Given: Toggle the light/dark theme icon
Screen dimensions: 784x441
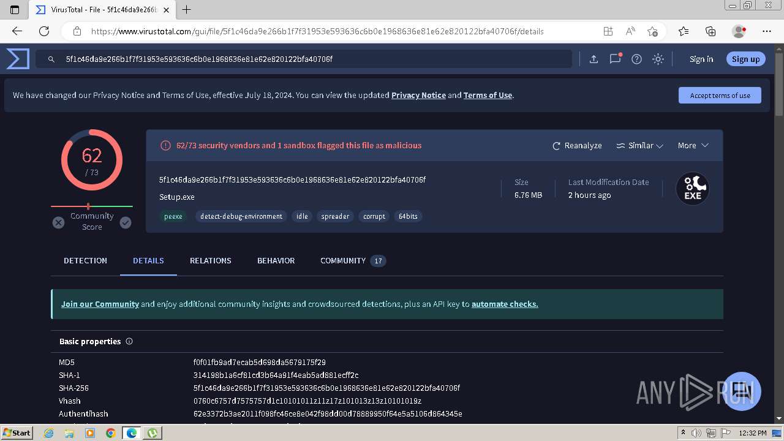Looking at the screenshot, I should tap(658, 59).
